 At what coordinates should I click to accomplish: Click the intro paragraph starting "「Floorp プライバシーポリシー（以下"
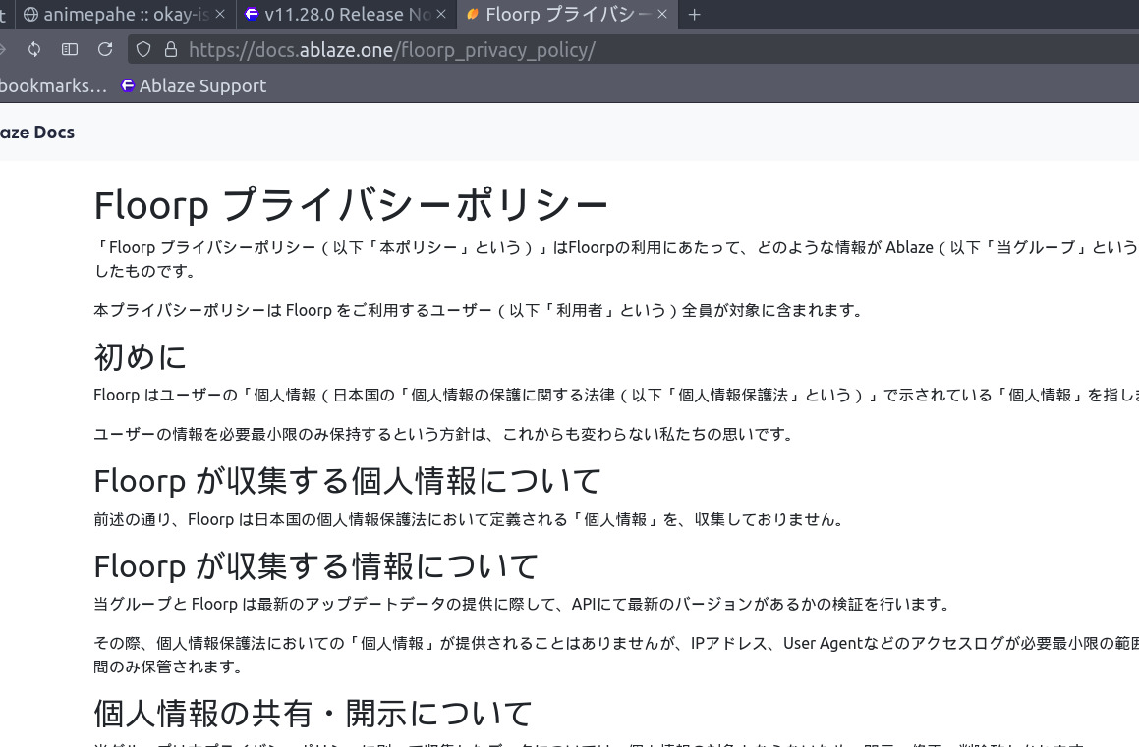tap(616, 259)
